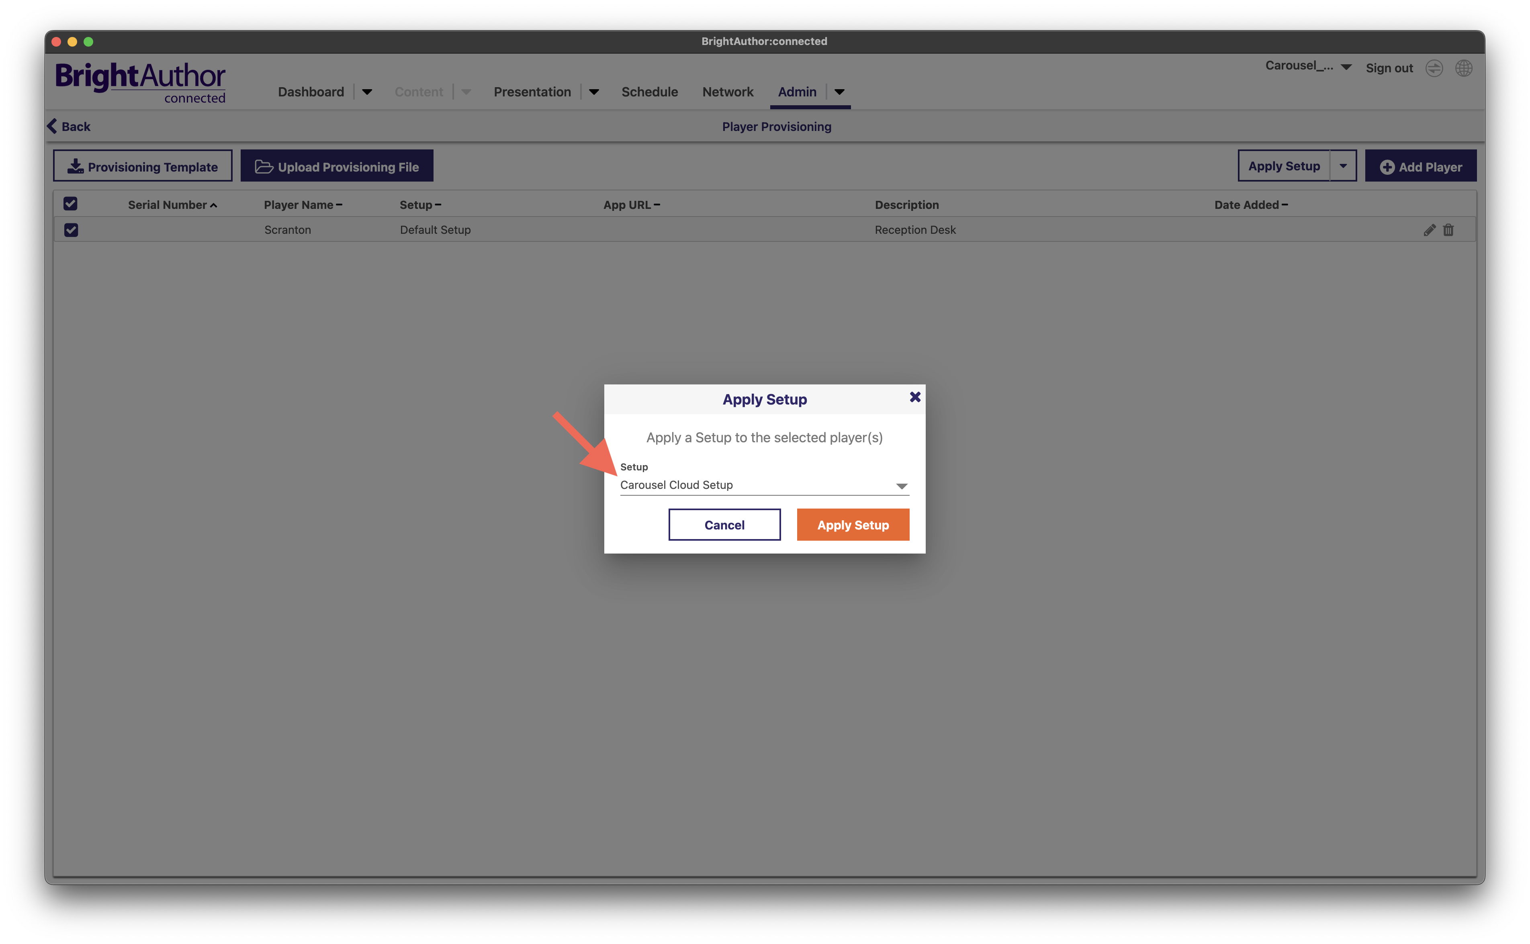Click the Default Setup cell
Viewport: 1530px width, 944px height.
435,230
